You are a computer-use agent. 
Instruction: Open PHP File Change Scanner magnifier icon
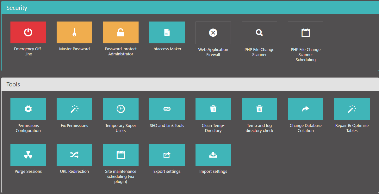point(259,33)
